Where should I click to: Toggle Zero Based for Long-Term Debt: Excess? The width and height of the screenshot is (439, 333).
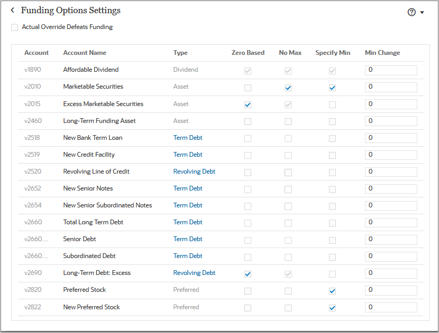[248, 274]
